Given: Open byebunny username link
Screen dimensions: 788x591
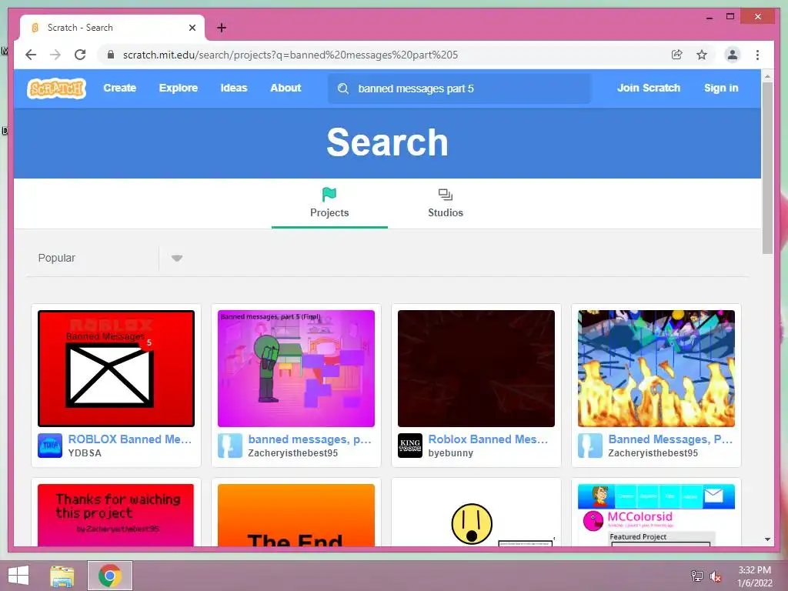Looking at the screenshot, I should click(451, 453).
